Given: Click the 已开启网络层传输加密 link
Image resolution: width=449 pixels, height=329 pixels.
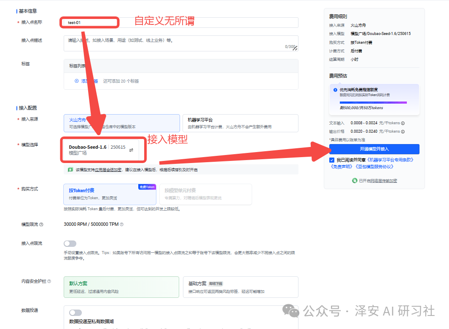Looking at the screenshot, I should (x=378, y=181).
